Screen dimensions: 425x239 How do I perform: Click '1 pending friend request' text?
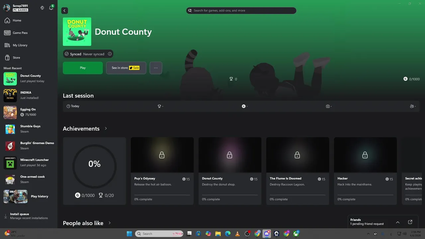point(367,224)
